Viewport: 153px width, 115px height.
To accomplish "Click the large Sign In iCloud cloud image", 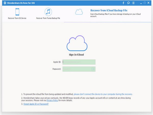I will coord(77,43).
